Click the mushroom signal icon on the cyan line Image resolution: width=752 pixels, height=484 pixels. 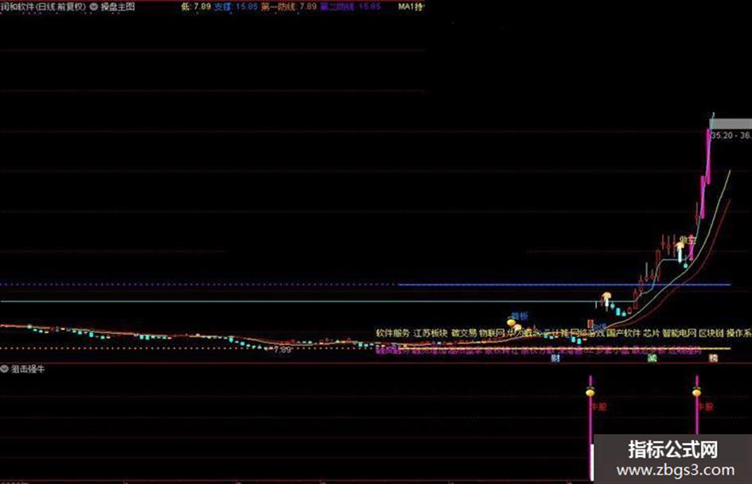pos(606,297)
